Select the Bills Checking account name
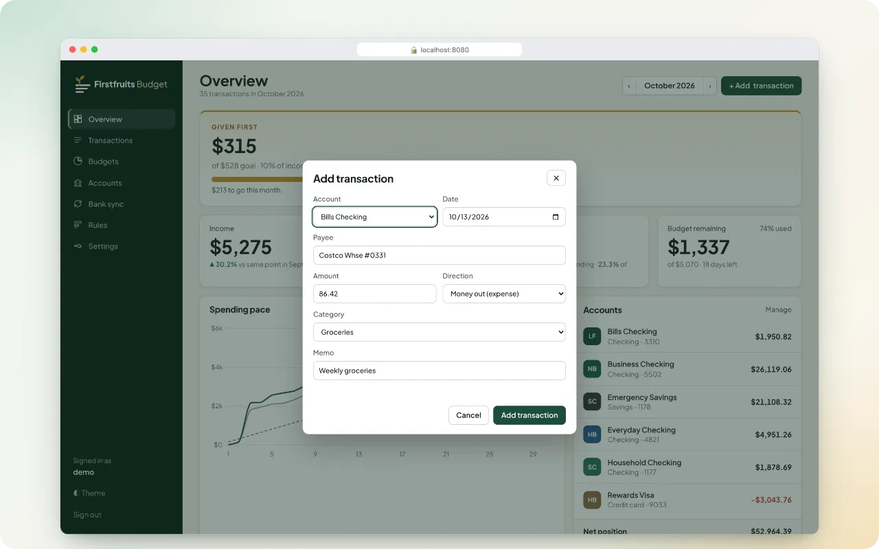The height and width of the screenshot is (549, 879). (632, 331)
